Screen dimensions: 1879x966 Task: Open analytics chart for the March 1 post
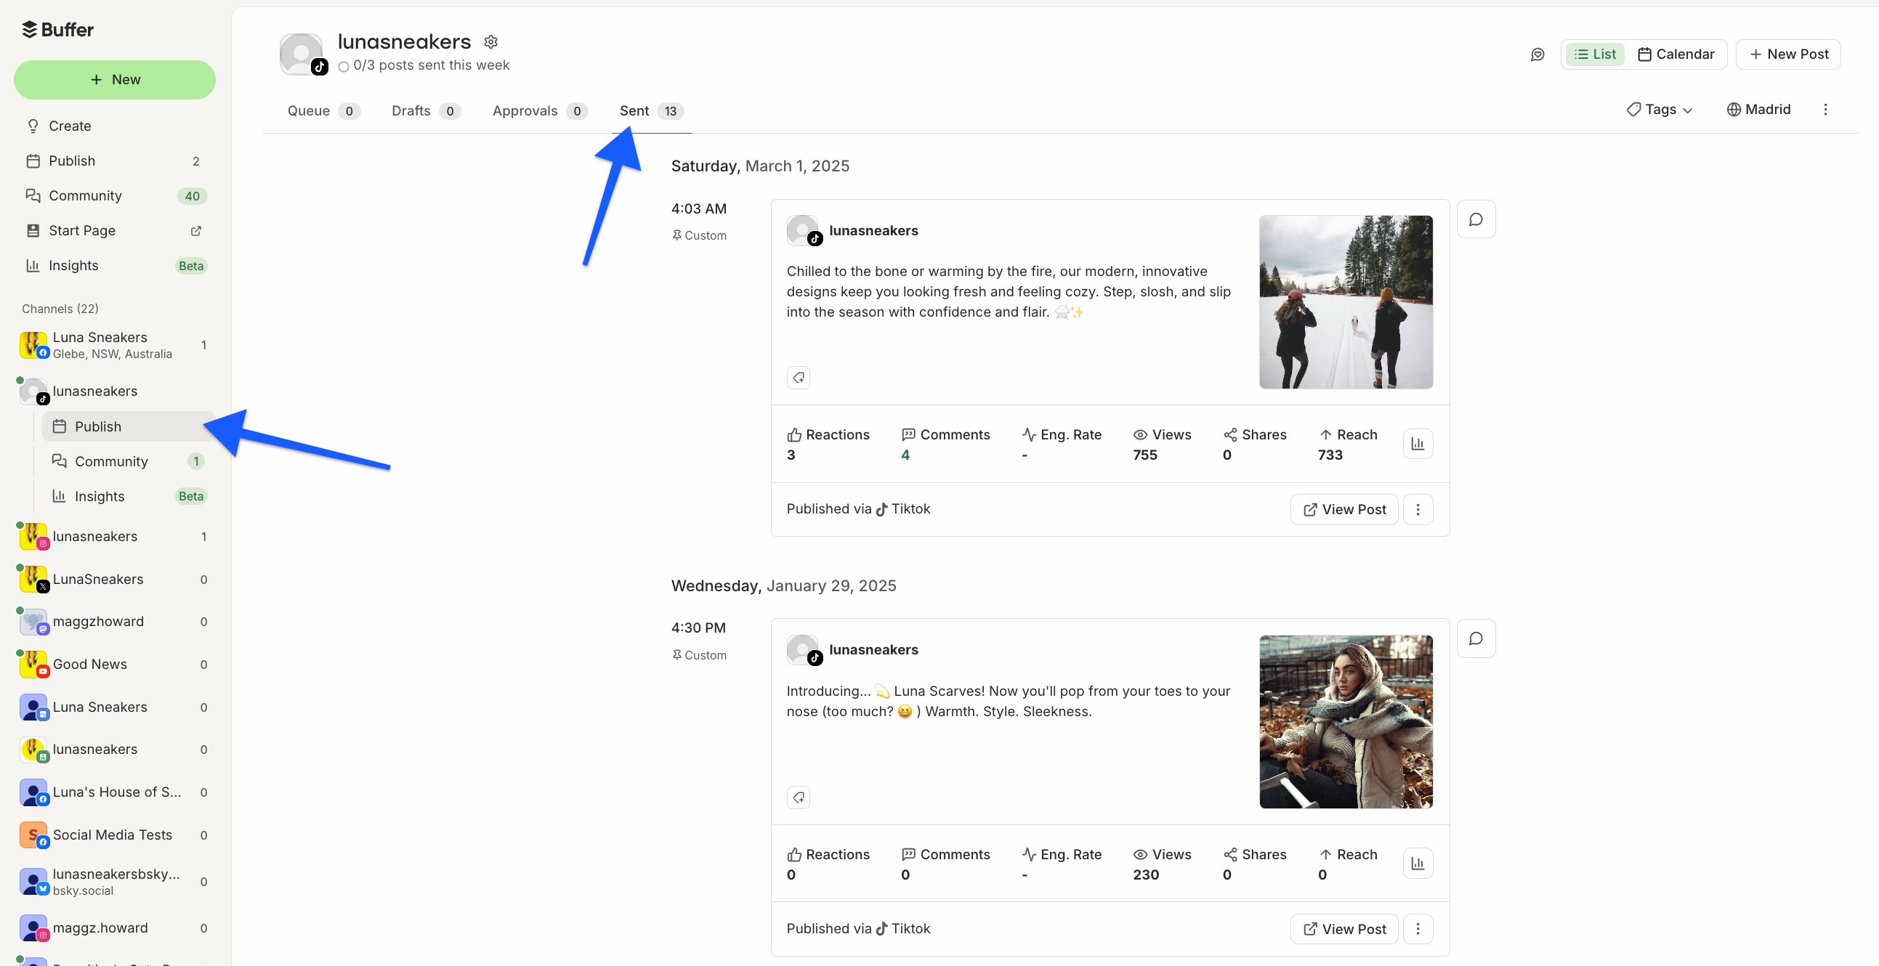[x=1418, y=444]
